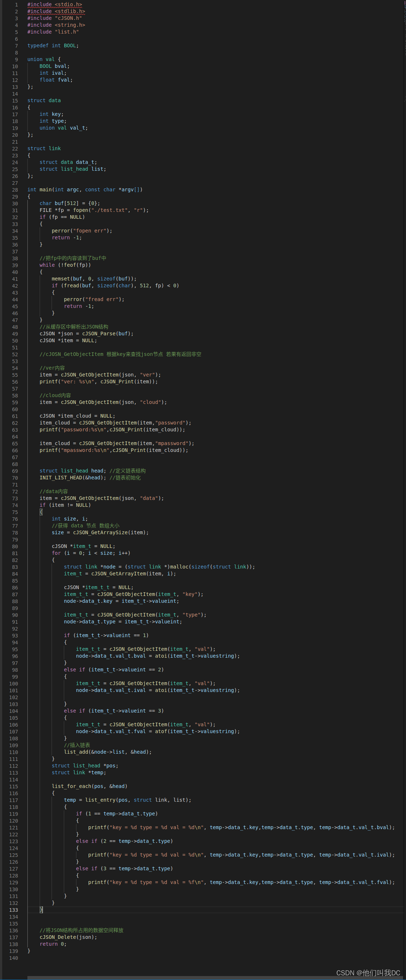406x980 pixels.
Task: Click the highlighted opening brace on line 75
Action: [x=41, y=512]
